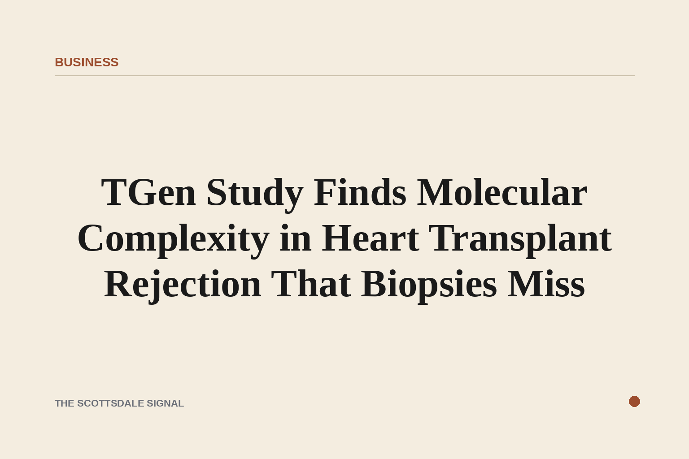Click the word "TGen" in headline
The height and width of the screenshot is (459, 689).
[x=148, y=193]
